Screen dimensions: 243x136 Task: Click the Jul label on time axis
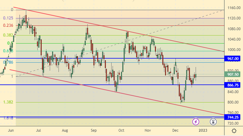[39, 130]
